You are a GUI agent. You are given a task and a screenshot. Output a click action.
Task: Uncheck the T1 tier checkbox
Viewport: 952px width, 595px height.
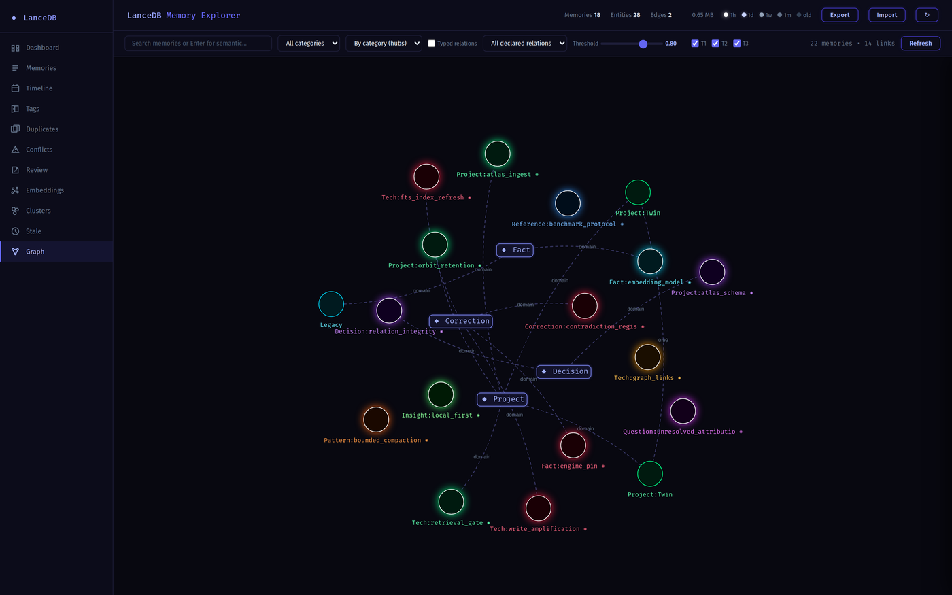coord(695,44)
